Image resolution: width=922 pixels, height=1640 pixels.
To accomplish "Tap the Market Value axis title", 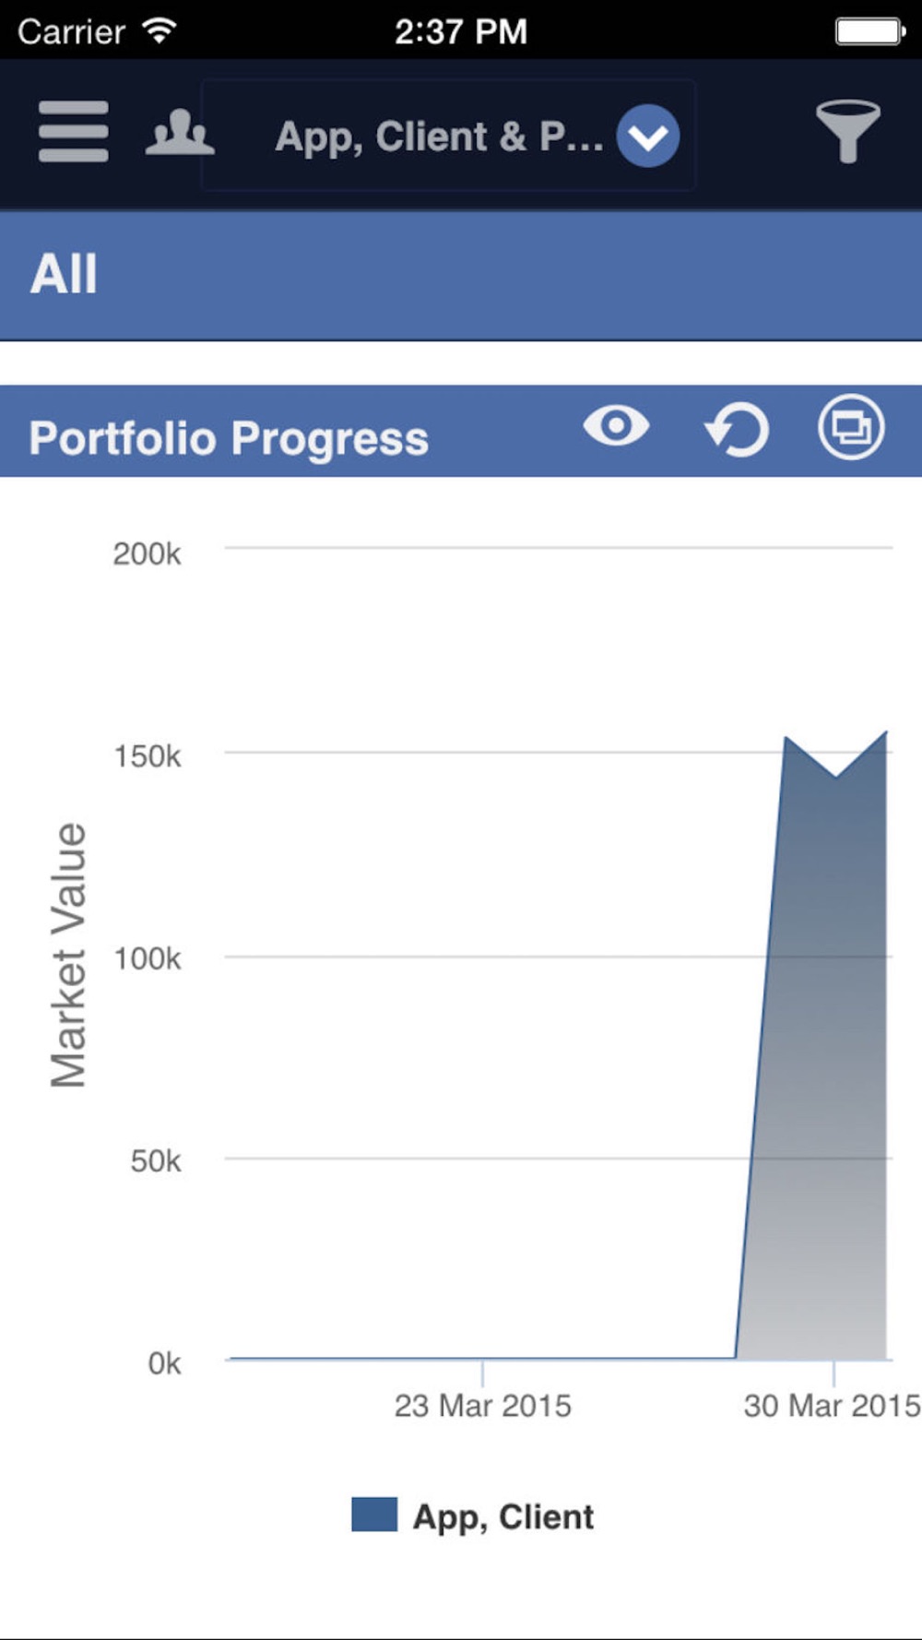I will pyautogui.click(x=68, y=956).
